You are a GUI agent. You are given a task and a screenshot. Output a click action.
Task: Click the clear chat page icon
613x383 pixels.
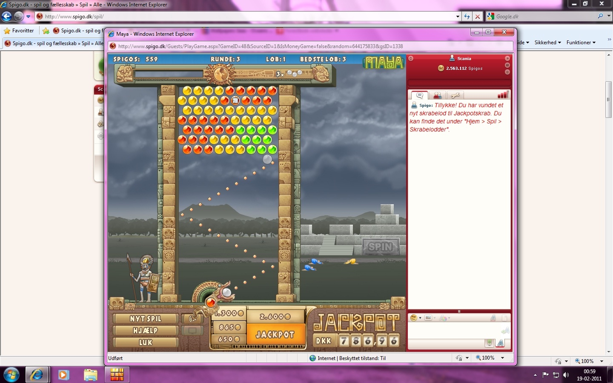505,318
